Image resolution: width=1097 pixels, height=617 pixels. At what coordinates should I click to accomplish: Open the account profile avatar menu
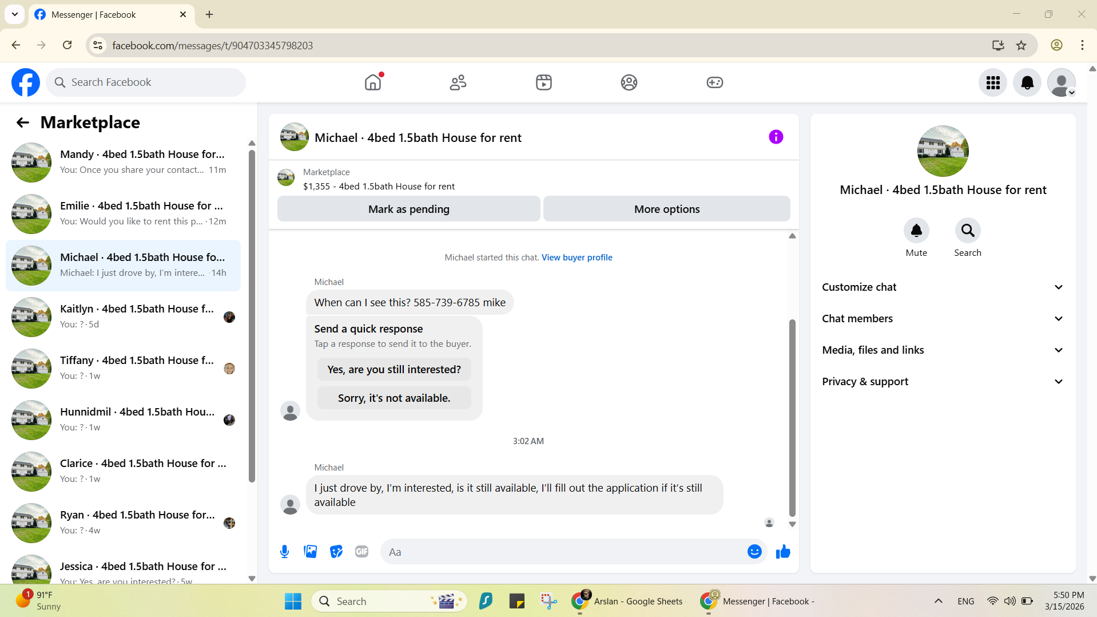click(x=1062, y=83)
